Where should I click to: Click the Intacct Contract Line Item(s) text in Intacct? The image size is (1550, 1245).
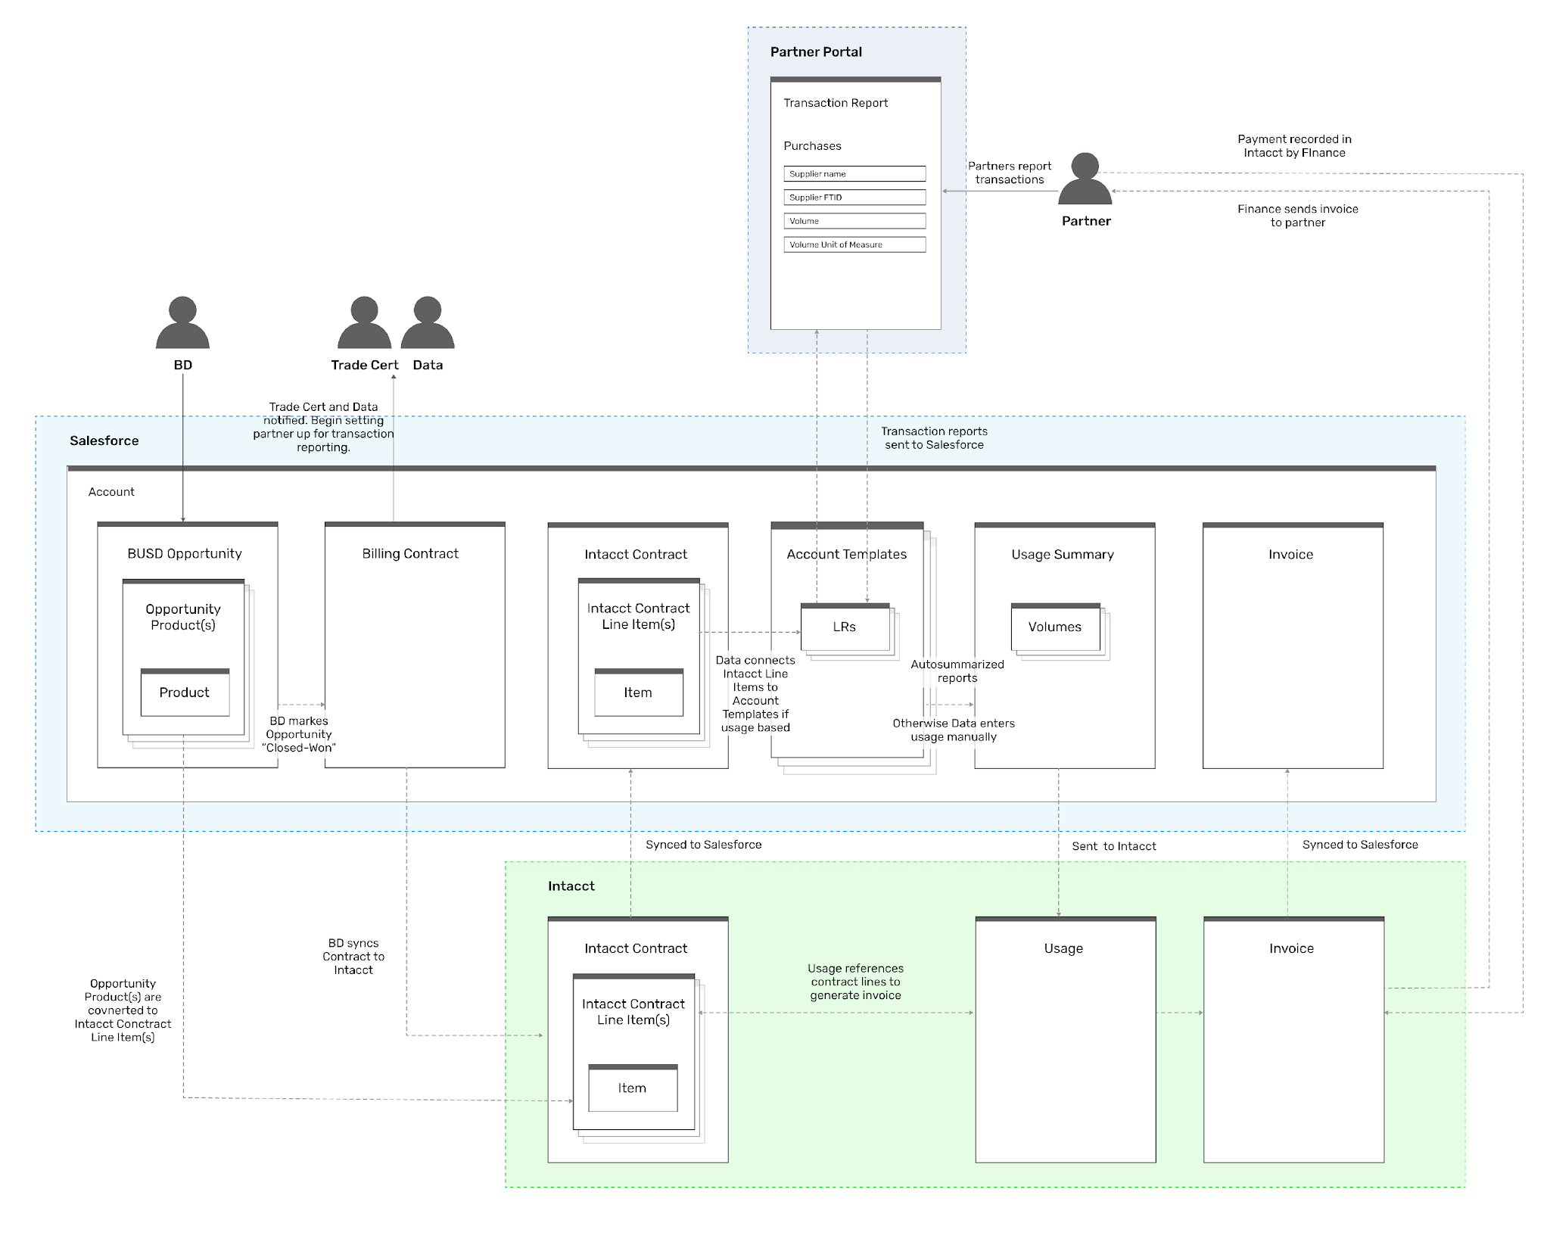click(x=633, y=1013)
